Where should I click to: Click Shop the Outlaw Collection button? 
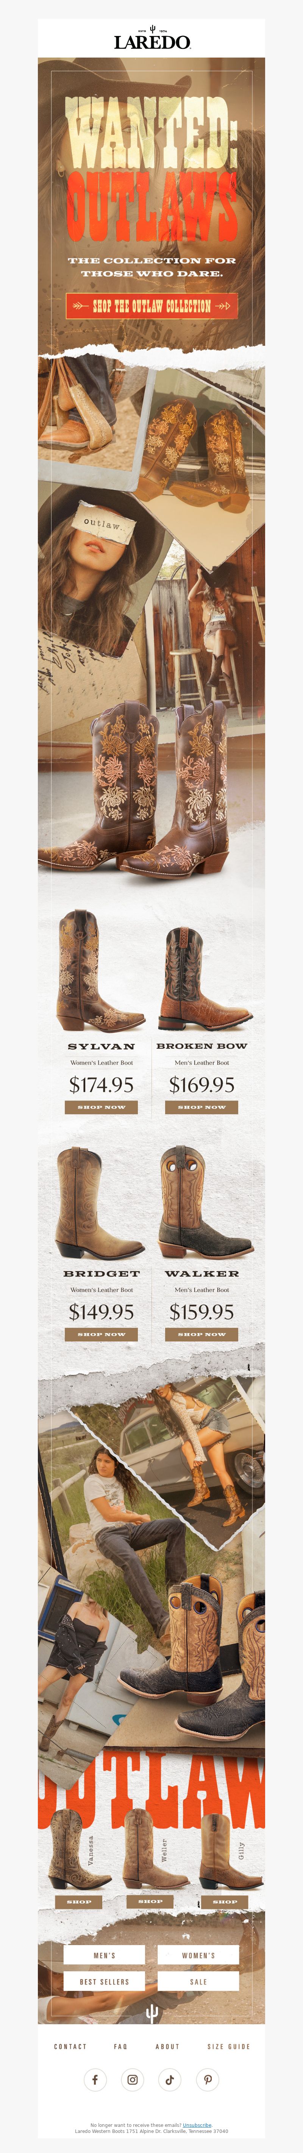pos(151,306)
